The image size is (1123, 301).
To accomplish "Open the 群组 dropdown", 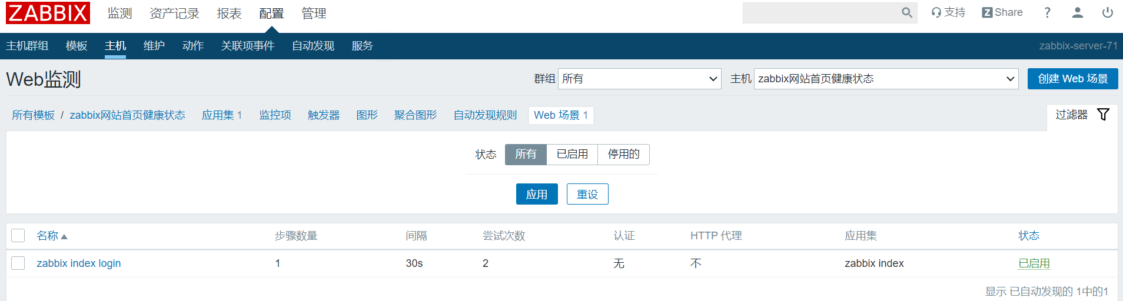I will coord(640,79).
